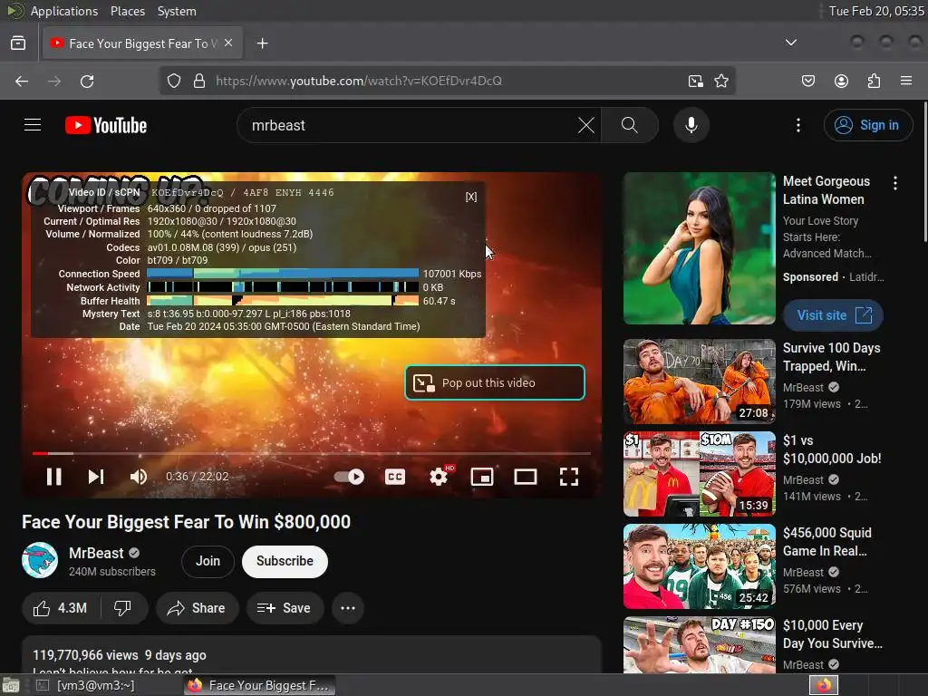Show desktop icon in bottom panel
Viewport: 928px width, 696px height.
pos(11,685)
